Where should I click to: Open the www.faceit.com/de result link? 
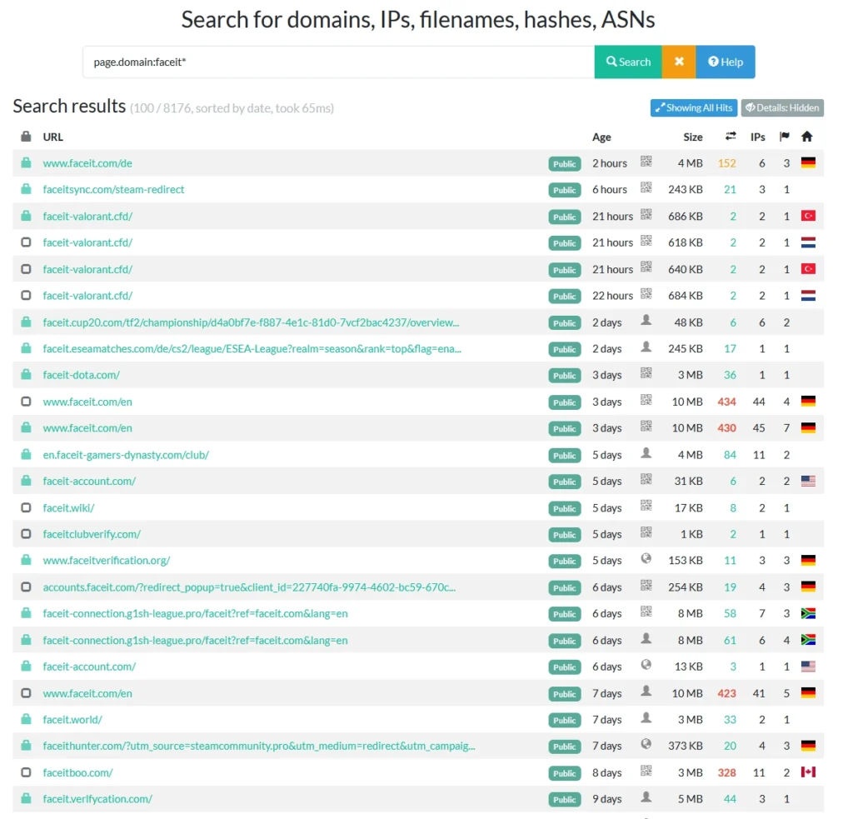[x=87, y=163]
